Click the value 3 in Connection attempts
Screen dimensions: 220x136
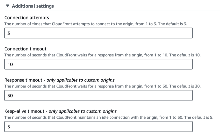point(8,33)
